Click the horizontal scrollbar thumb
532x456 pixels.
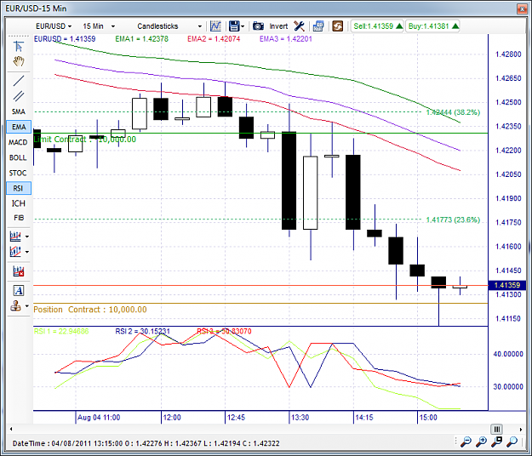tap(497, 429)
